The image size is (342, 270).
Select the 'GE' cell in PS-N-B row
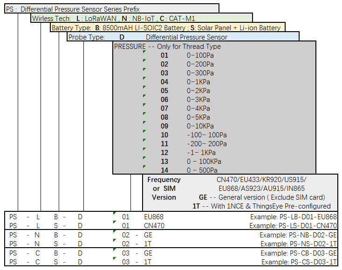coord(148,235)
